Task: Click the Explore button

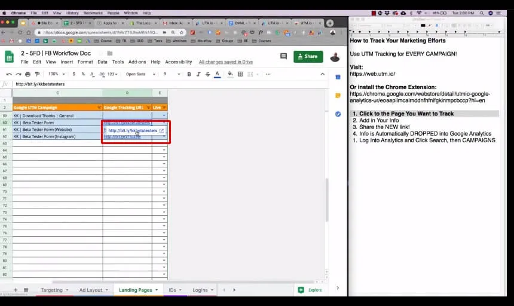Action: click(310, 290)
